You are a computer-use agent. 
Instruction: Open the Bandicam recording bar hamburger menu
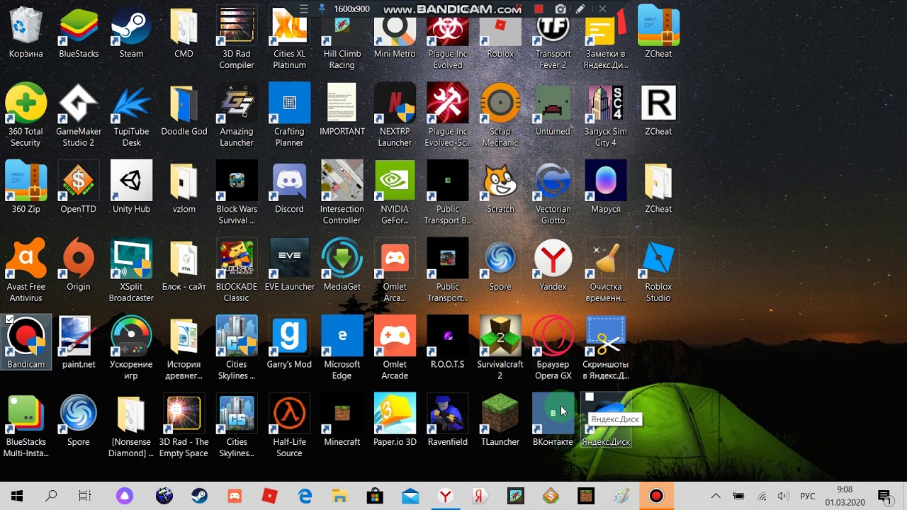304,9
